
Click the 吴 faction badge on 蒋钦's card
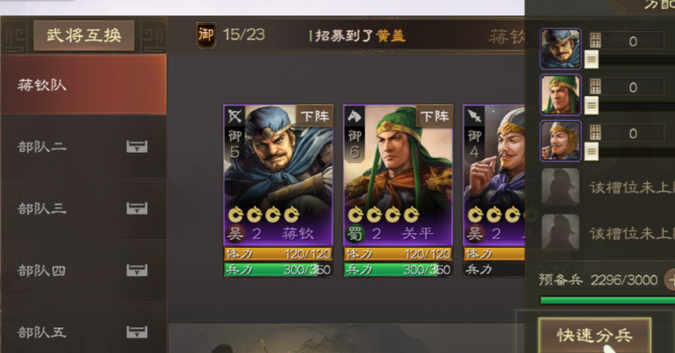tap(236, 234)
